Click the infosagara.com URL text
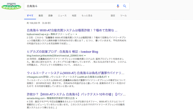 pyautogui.click(x=67, y=77)
